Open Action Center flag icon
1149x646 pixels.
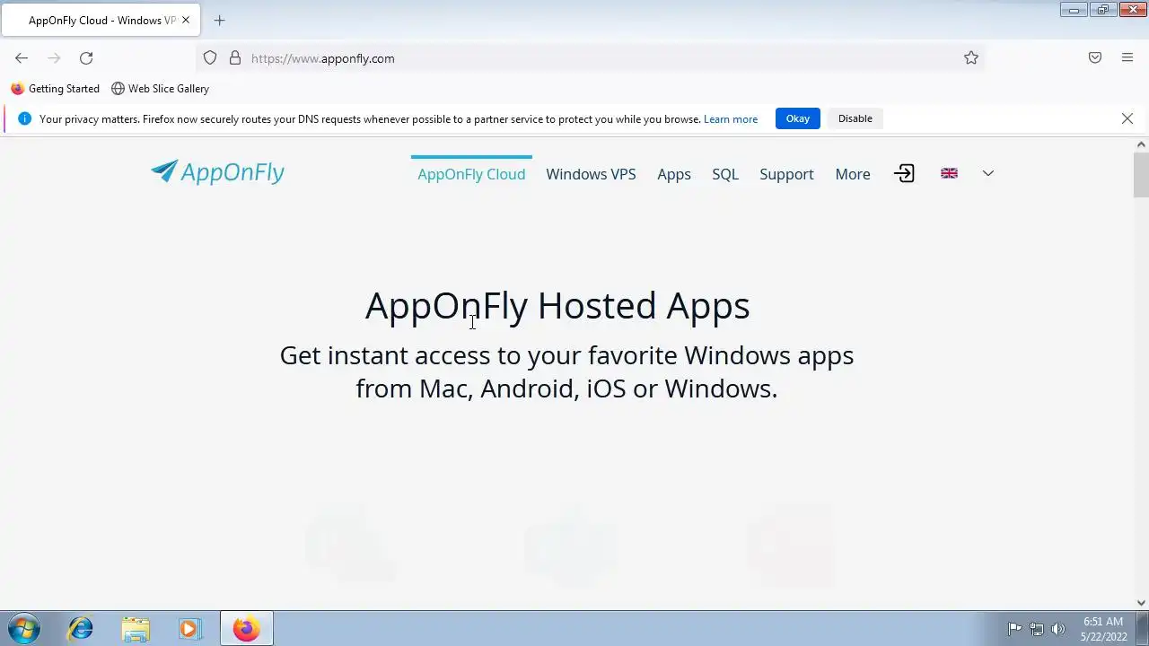coord(1014,629)
